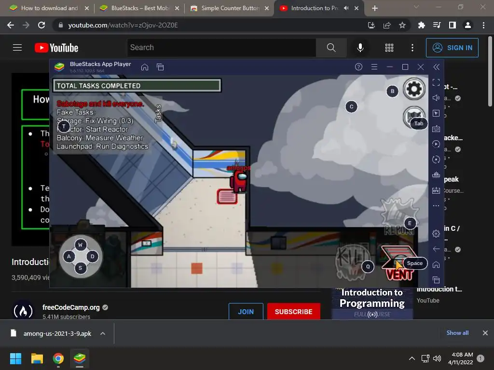This screenshot has width=494, height=370.
Task: Open YouTube settings three-dot menu
Action: point(412,48)
